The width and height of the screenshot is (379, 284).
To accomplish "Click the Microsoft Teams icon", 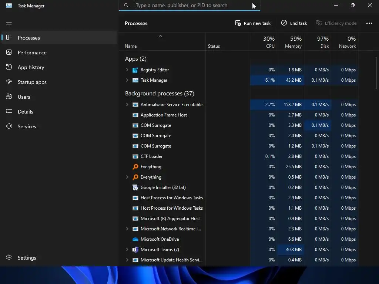I will point(135,250).
